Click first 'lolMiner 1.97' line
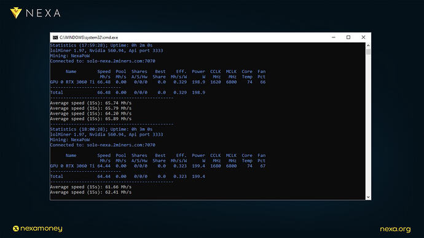The image size is (424, 238). point(106,50)
